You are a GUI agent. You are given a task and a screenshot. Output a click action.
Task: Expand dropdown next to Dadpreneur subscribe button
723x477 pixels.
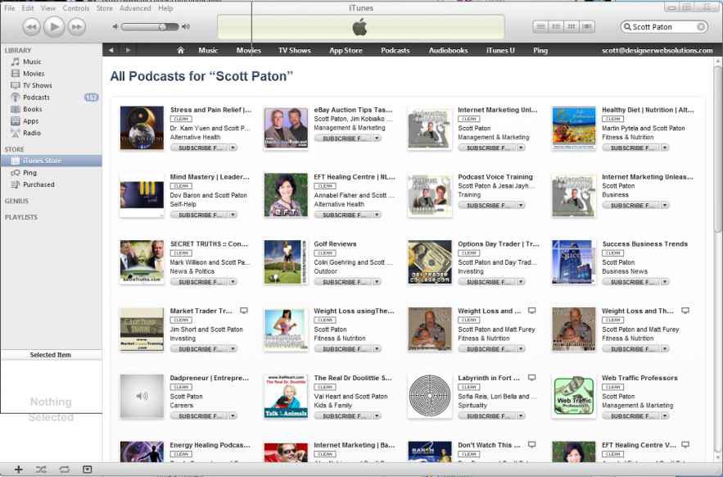click(233, 416)
